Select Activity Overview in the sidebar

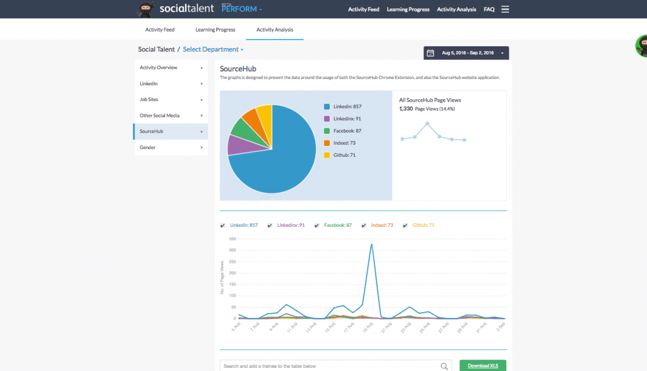click(171, 68)
